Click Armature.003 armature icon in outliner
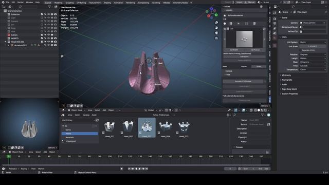The image size is (329, 185). click(x=12, y=45)
